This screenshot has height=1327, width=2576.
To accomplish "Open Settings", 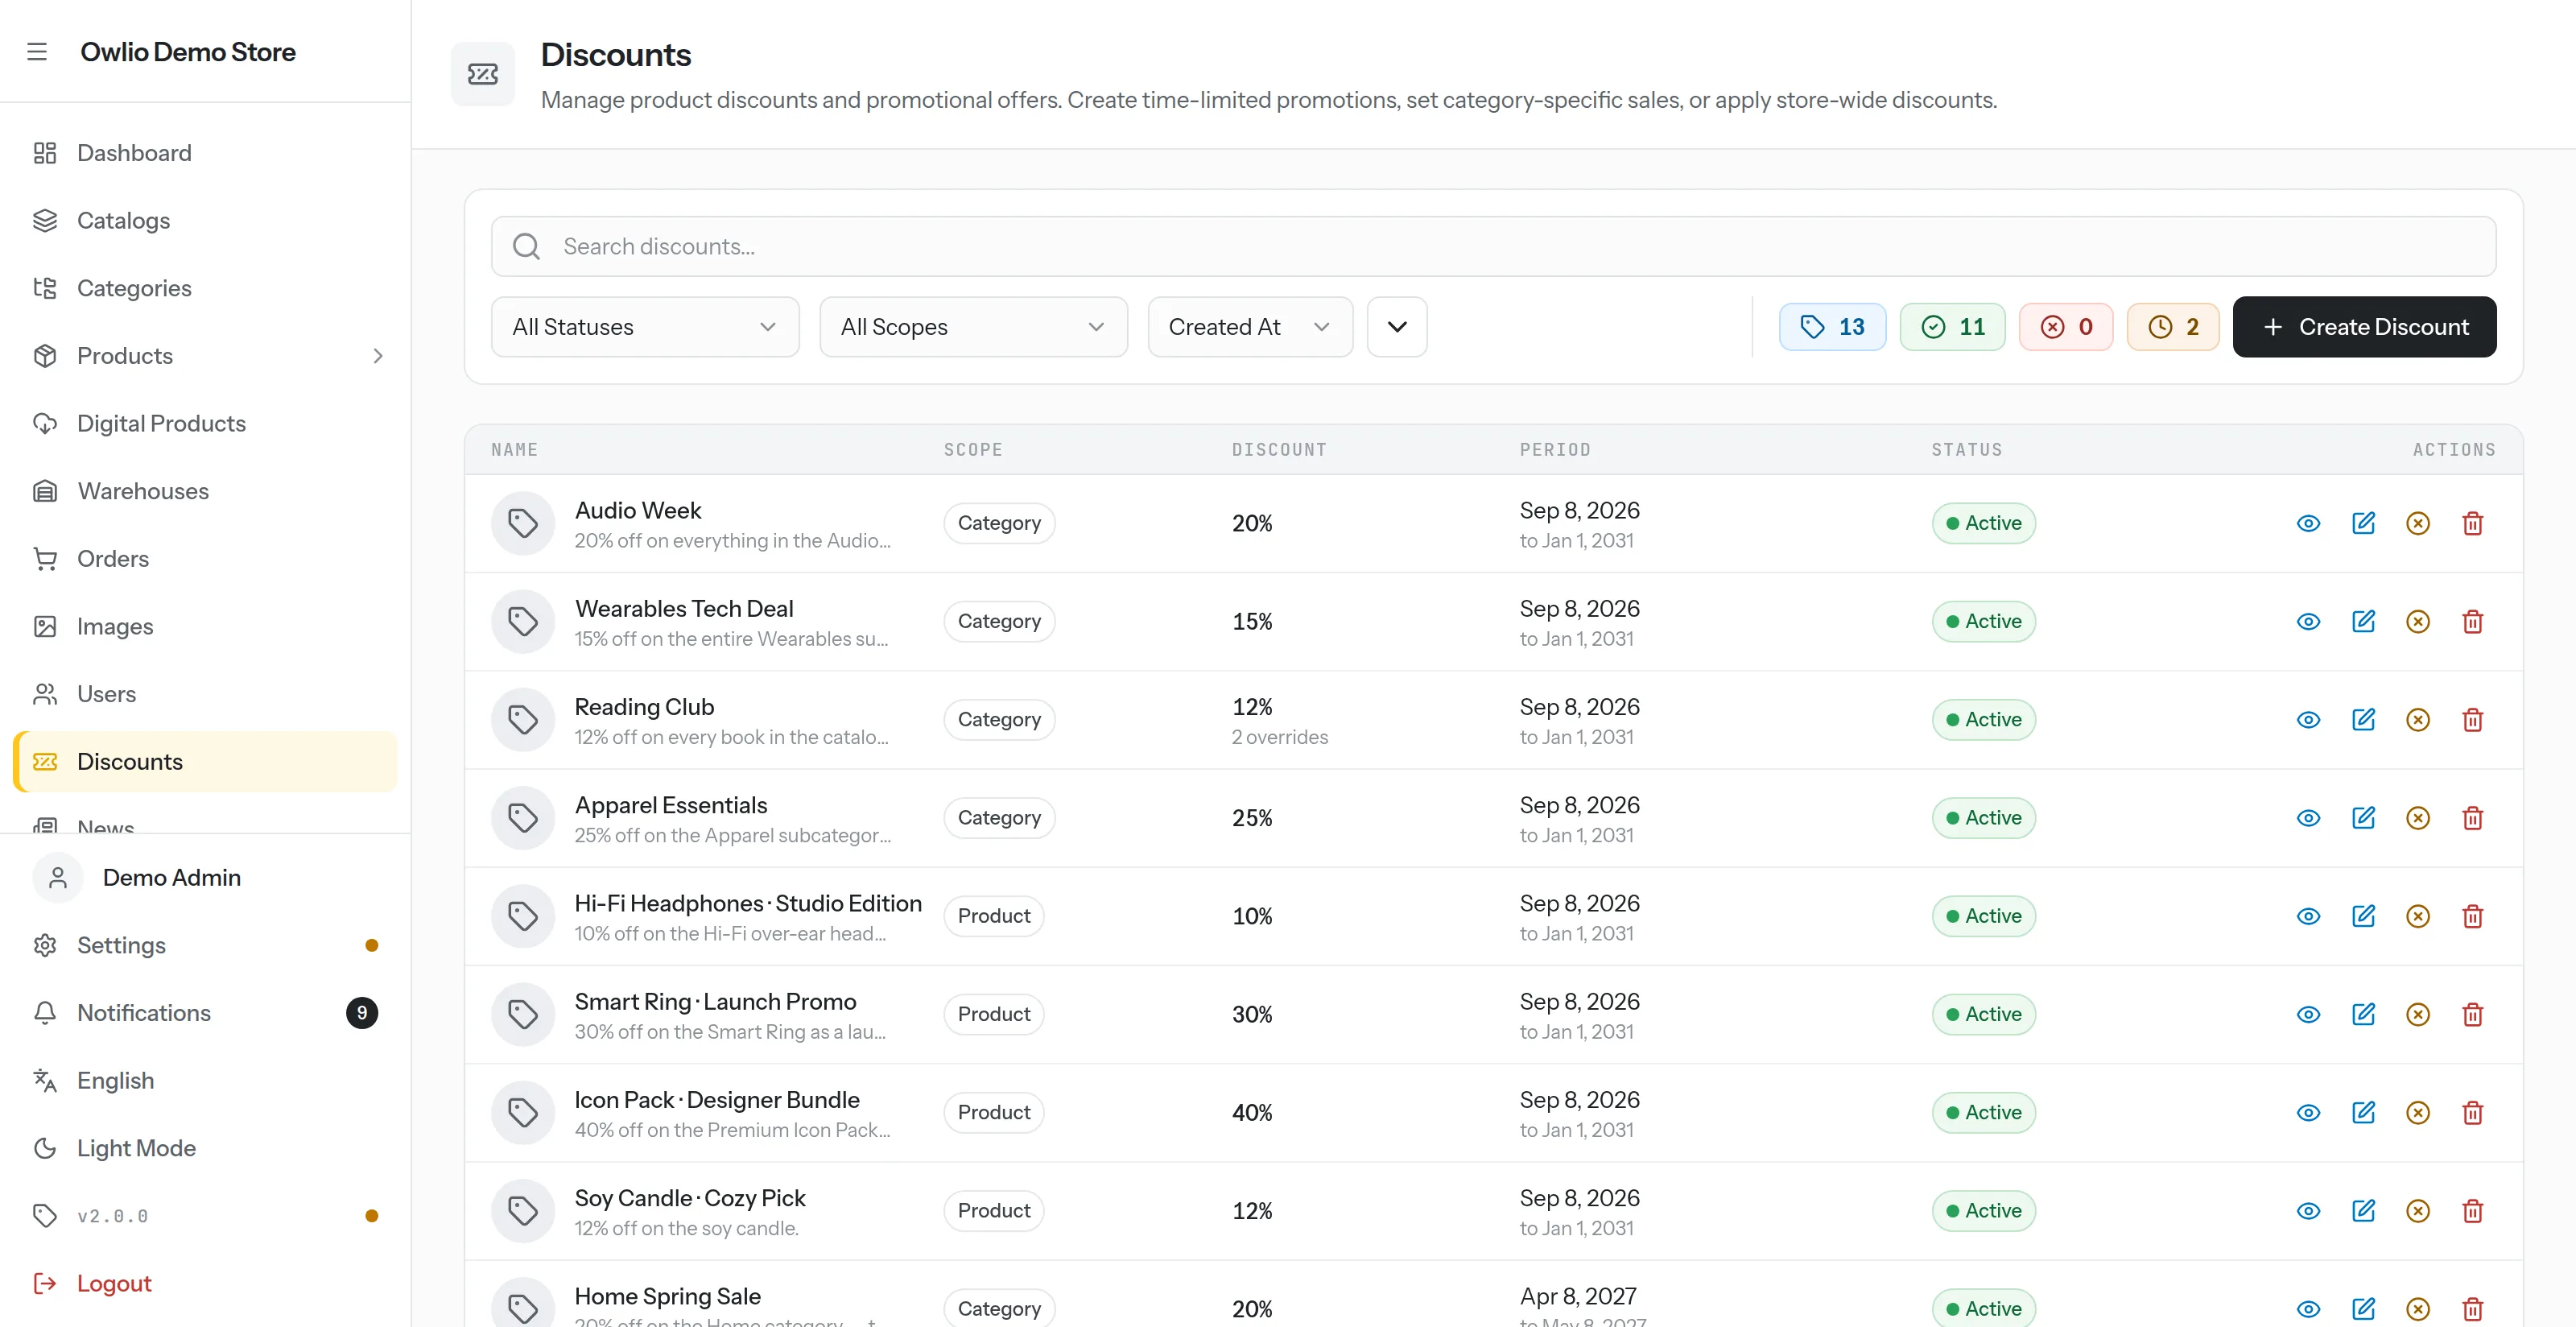I will pos(205,945).
